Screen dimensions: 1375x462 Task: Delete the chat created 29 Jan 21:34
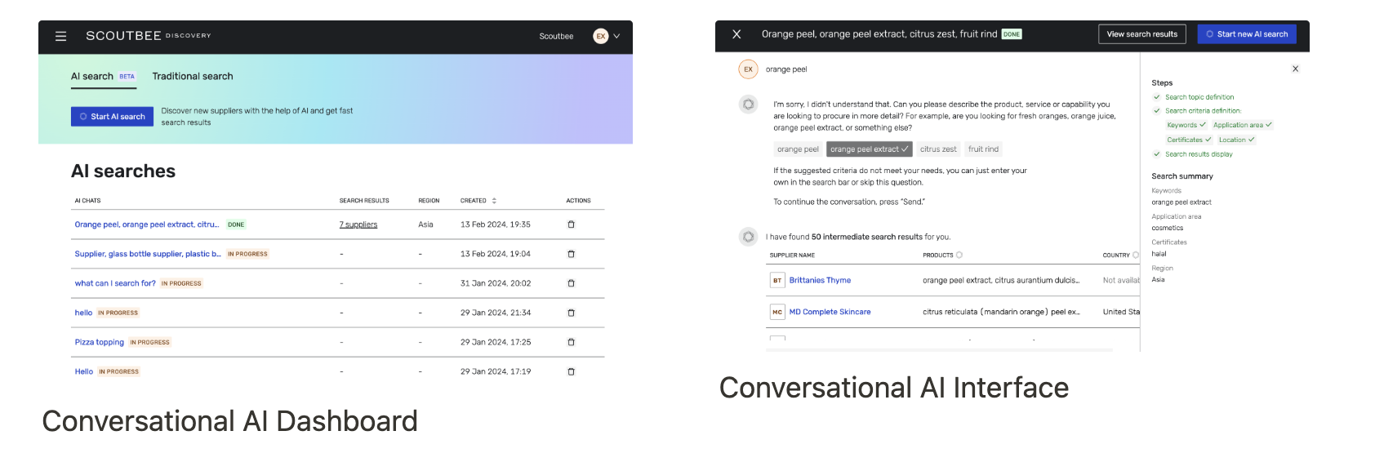click(571, 313)
